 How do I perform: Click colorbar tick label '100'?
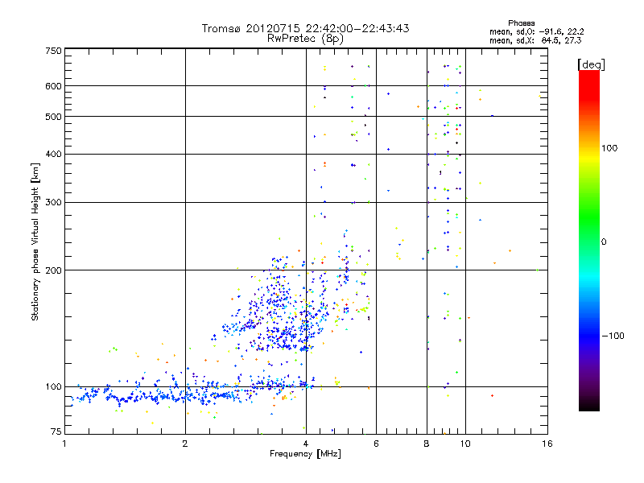tap(609, 148)
